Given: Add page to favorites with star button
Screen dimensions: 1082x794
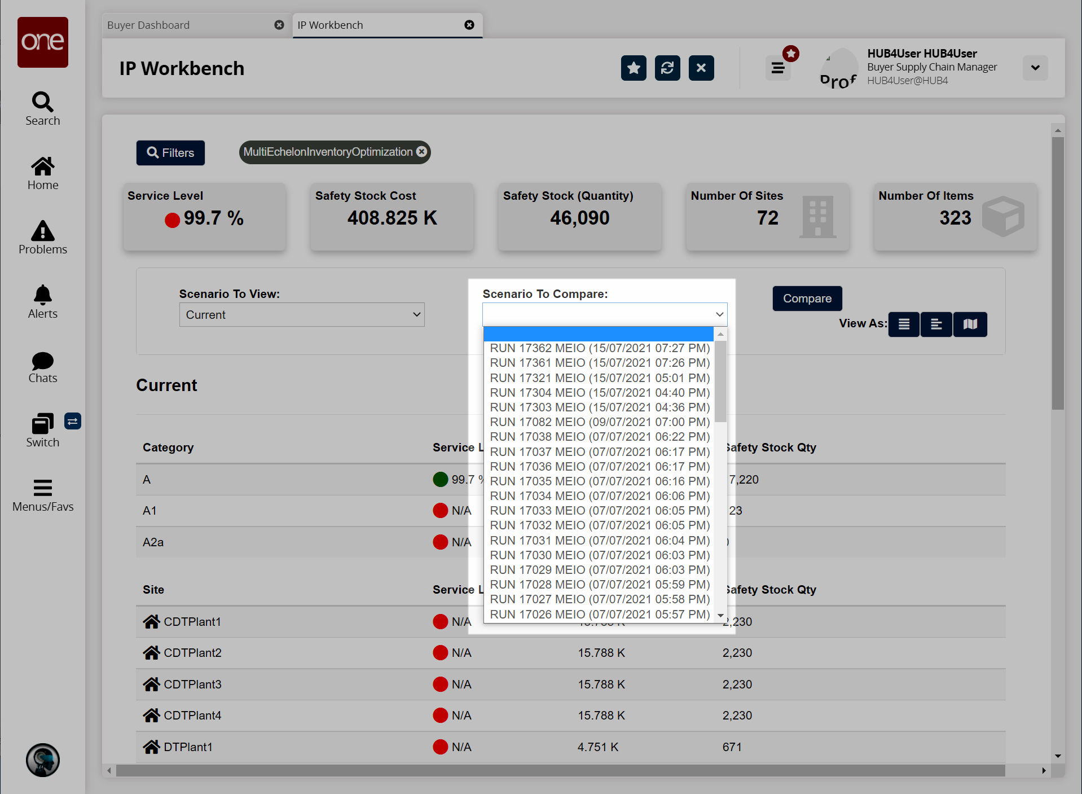Looking at the screenshot, I should (x=634, y=68).
